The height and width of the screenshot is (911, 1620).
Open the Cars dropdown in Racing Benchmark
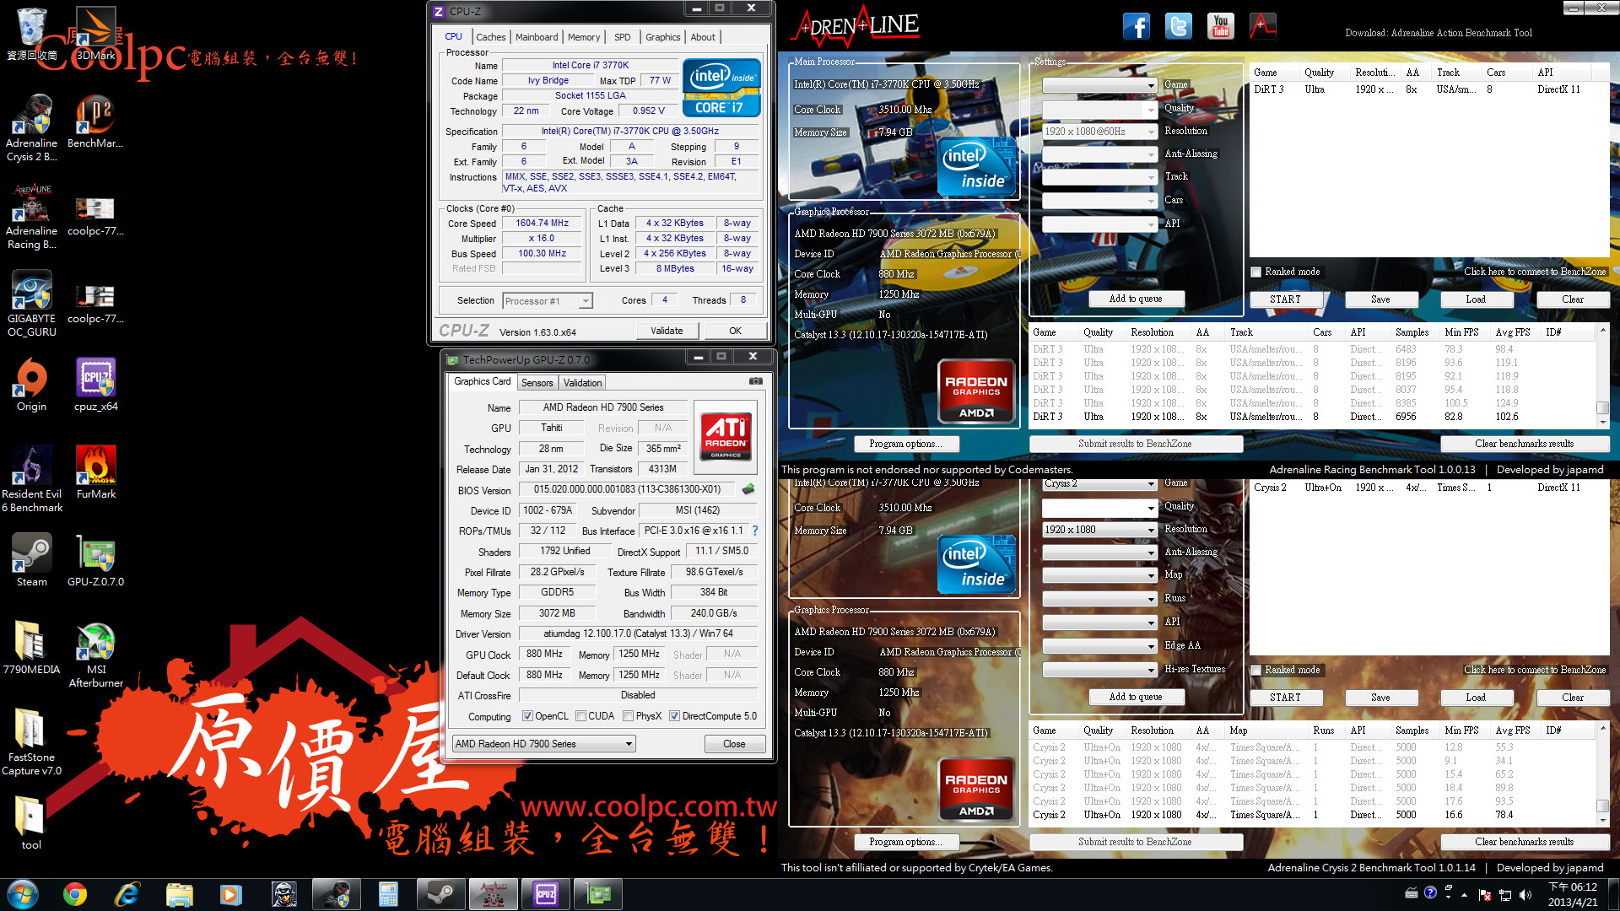1100,201
